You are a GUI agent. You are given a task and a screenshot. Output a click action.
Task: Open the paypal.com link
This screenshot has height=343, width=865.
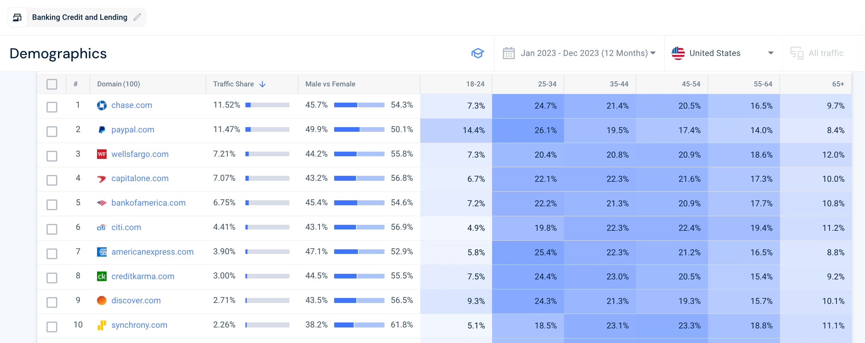pyautogui.click(x=133, y=130)
